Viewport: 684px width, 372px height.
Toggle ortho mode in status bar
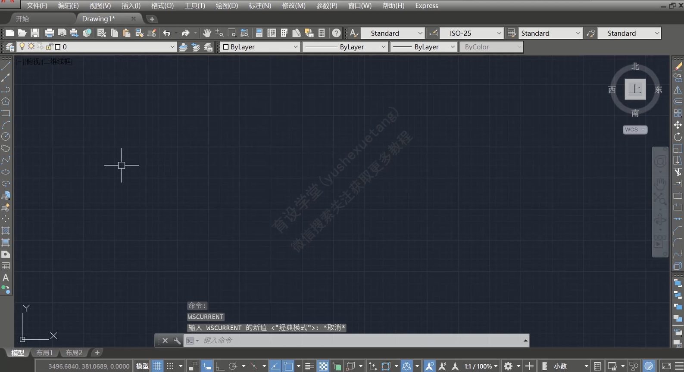click(x=220, y=366)
